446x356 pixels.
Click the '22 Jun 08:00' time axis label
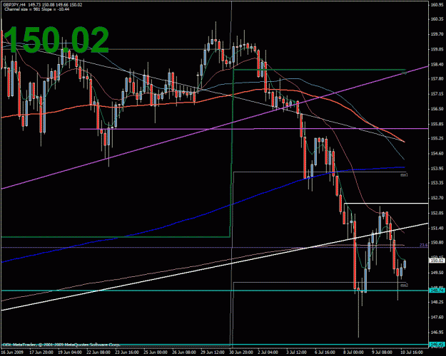(97, 352)
